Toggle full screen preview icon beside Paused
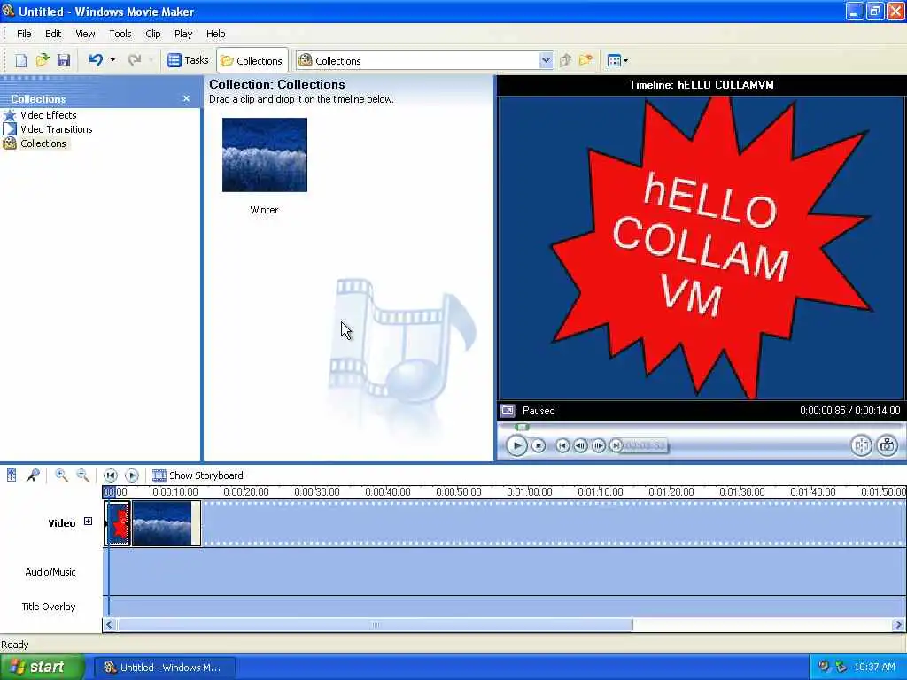This screenshot has width=907, height=680. tap(508, 411)
